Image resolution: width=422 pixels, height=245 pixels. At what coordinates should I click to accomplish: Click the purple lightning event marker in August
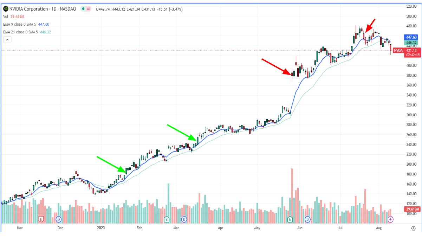(390, 219)
